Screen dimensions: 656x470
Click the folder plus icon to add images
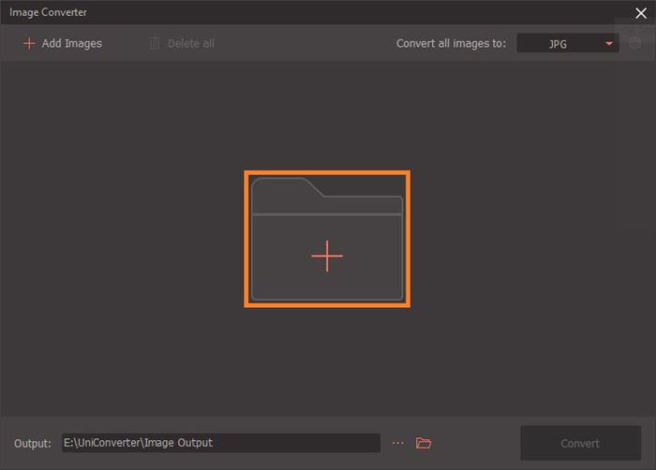tap(327, 239)
